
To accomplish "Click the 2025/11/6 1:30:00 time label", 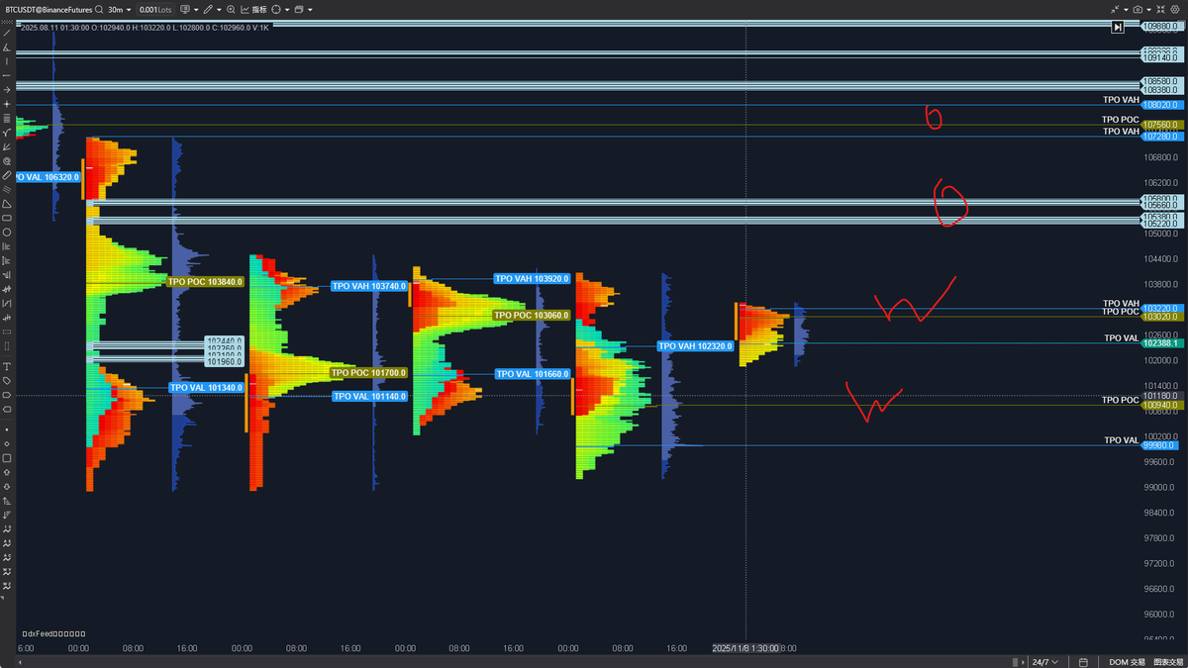I will pyautogui.click(x=745, y=648).
